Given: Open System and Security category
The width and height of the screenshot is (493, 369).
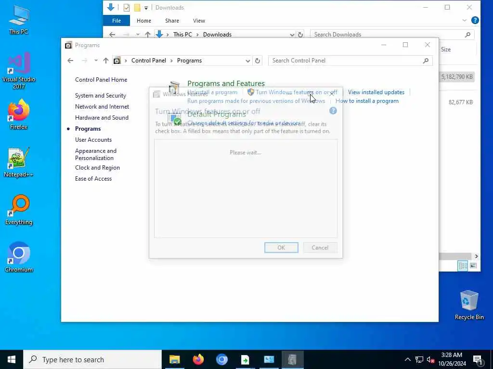Looking at the screenshot, I should coord(101,96).
